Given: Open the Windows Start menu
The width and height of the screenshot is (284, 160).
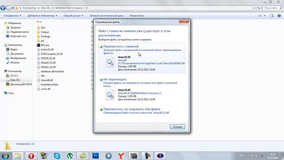Looking at the screenshot, I should [x=5, y=156].
